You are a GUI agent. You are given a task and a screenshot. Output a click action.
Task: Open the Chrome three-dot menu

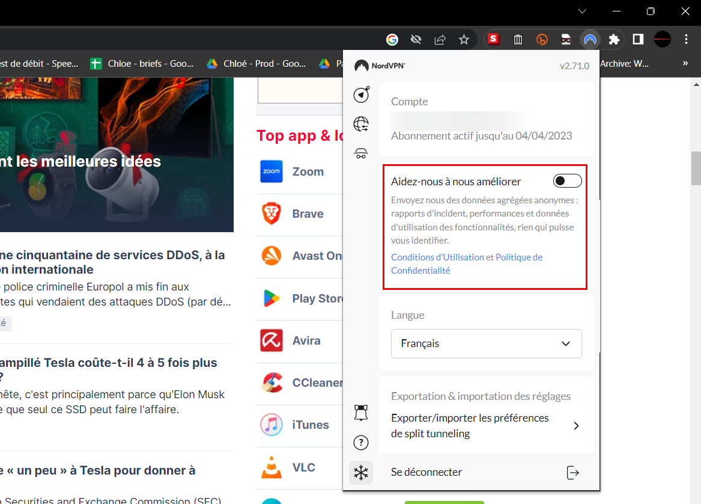click(x=686, y=39)
